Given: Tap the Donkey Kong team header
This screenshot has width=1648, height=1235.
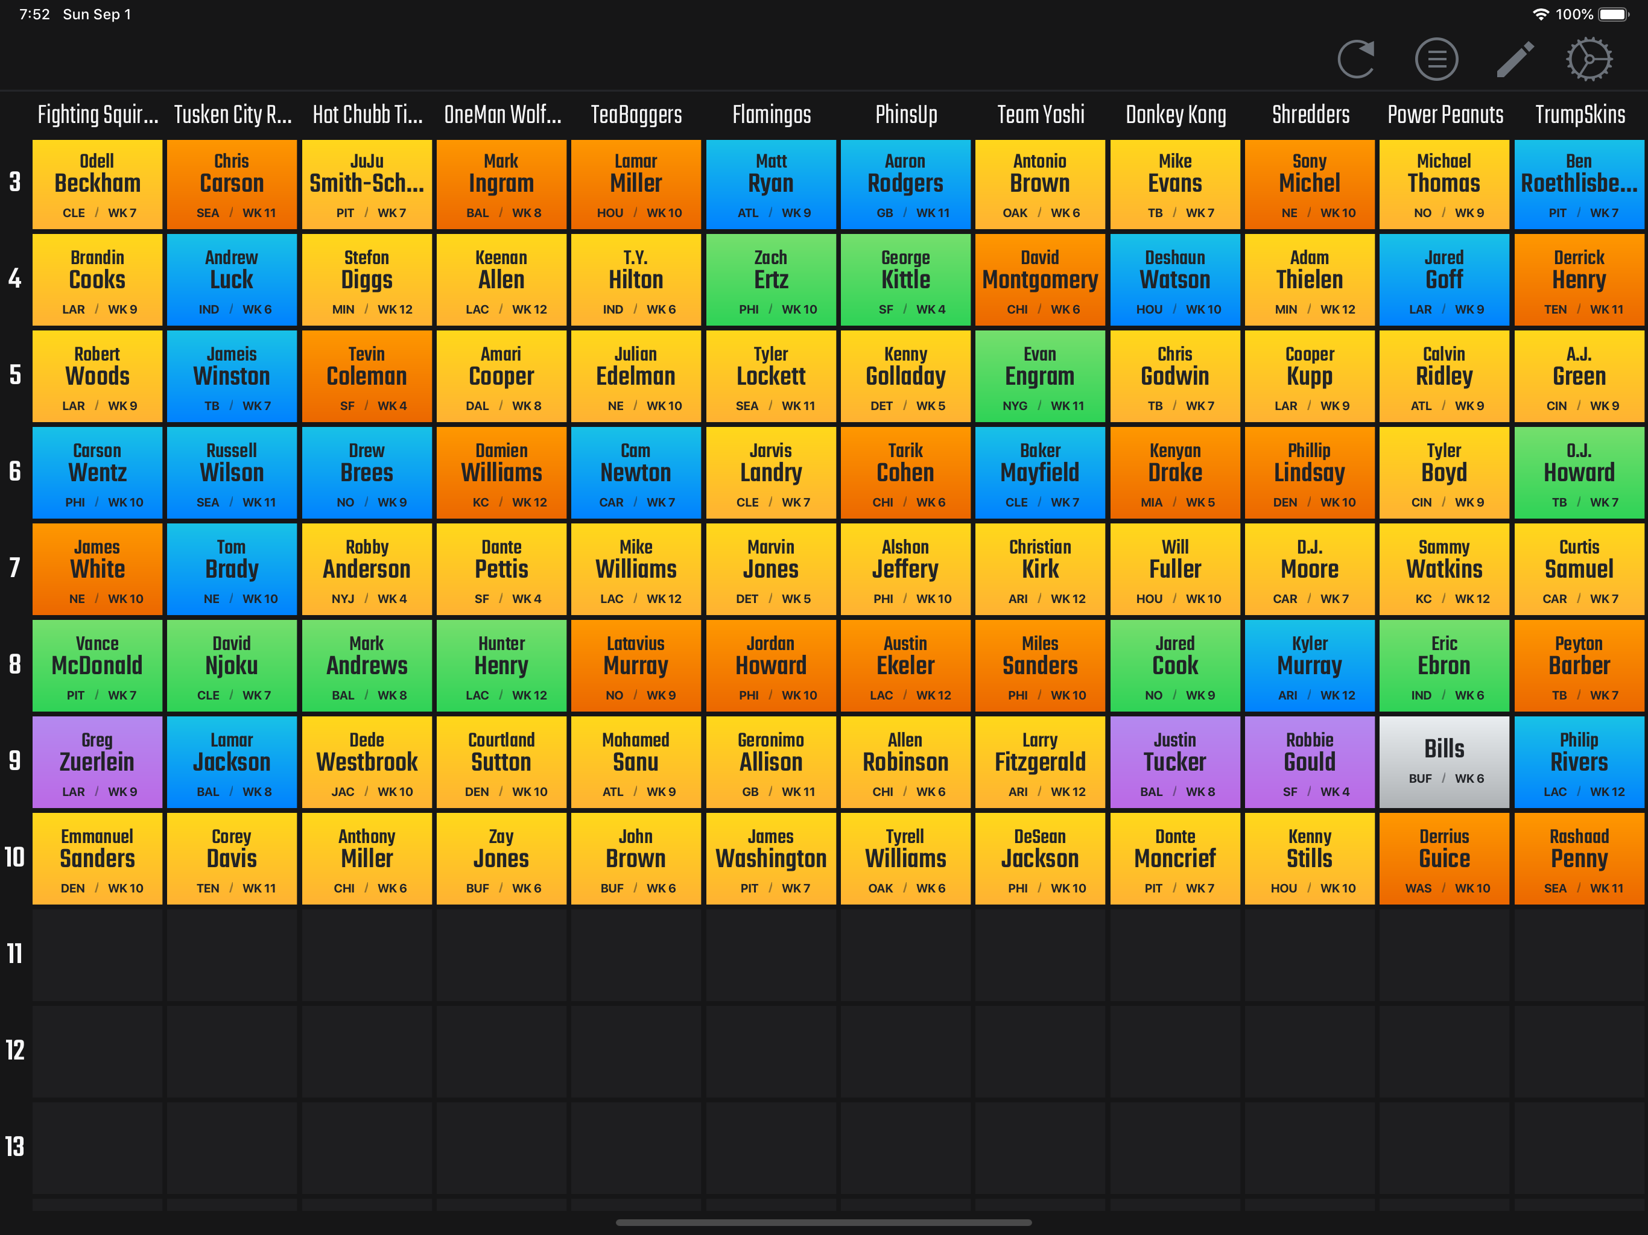Looking at the screenshot, I should coord(1175,115).
